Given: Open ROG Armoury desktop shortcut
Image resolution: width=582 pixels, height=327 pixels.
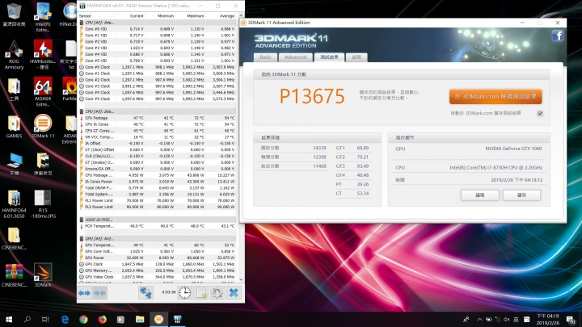Looking at the screenshot, I should click(x=14, y=55).
